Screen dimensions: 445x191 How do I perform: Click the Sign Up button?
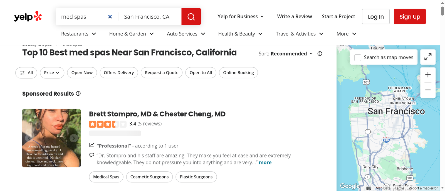[410, 17]
